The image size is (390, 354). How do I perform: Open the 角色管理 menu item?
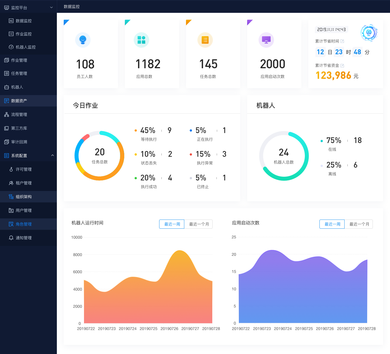(x=29, y=224)
